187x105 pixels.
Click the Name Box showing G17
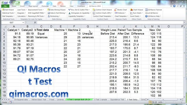coord(12,22)
